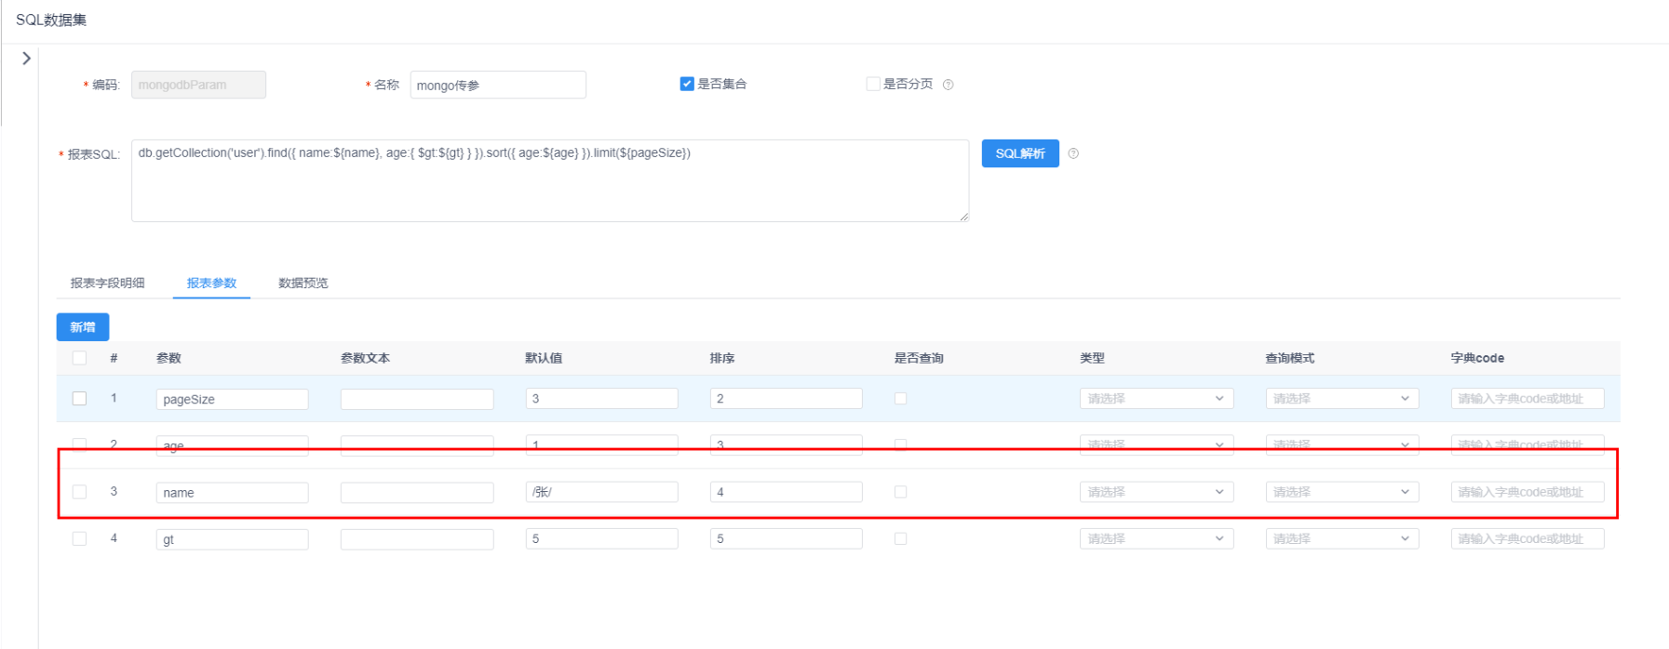Image resolution: width=1669 pixels, height=649 pixels.
Task: Click the pageSize parameter name field
Action: coord(232,399)
